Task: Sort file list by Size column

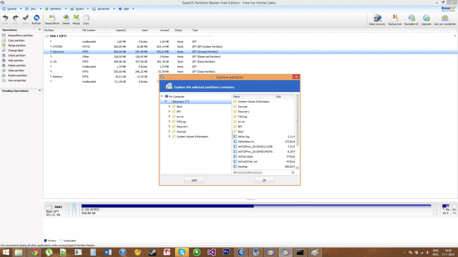Action: point(285,97)
